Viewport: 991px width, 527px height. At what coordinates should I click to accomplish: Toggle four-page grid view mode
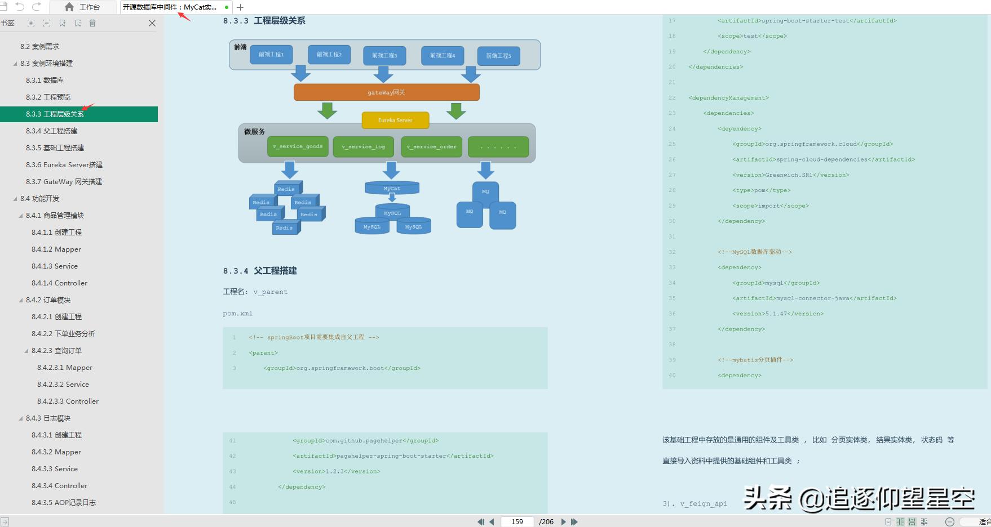[924, 521]
